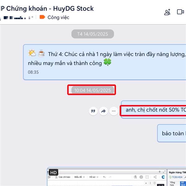This screenshot has height=186, width=186.
Task: Click the group title HuyDG Stock
Action: [73, 9]
